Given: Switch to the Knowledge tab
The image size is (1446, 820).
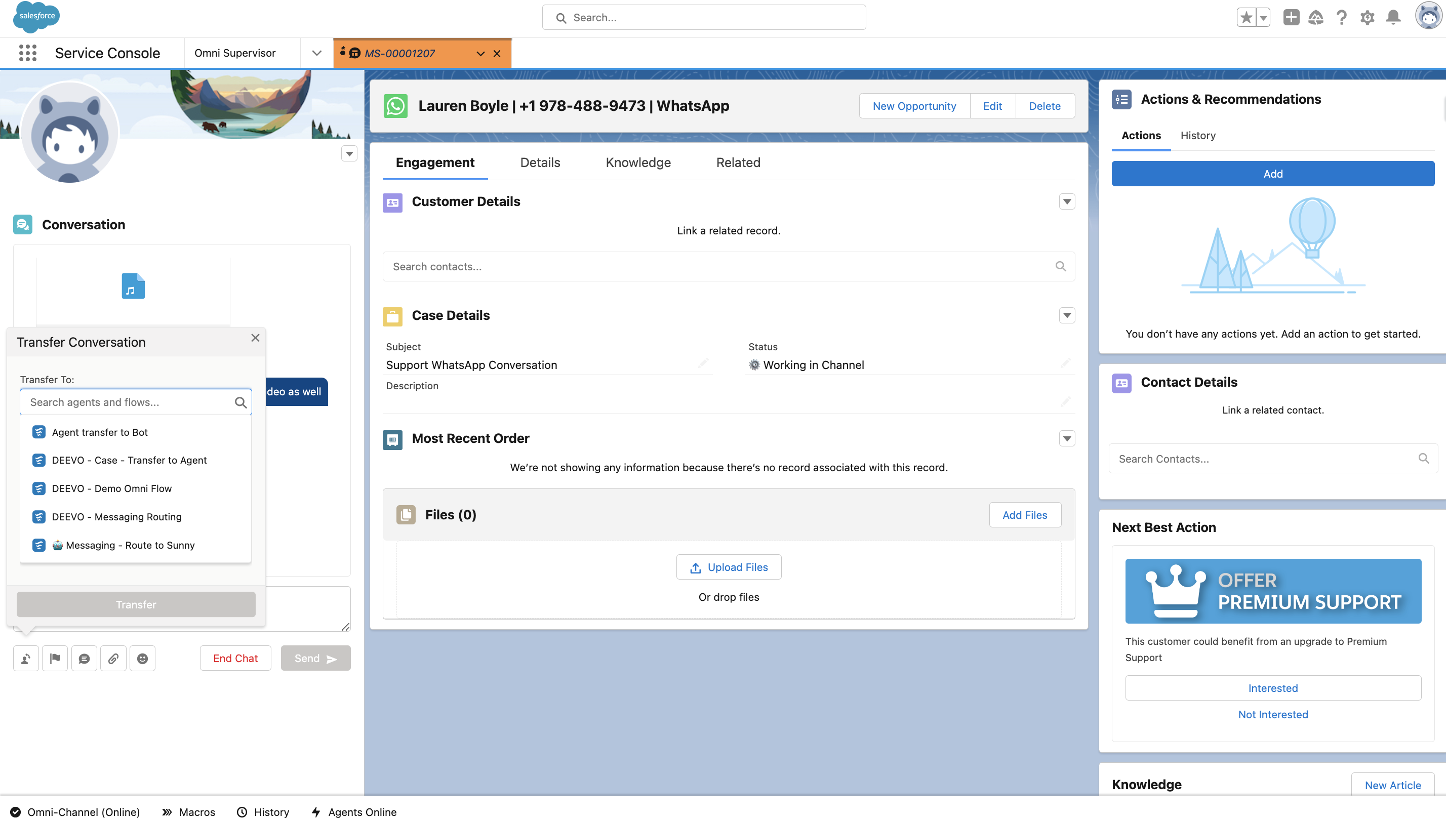Looking at the screenshot, I should [x=637, y=162].
